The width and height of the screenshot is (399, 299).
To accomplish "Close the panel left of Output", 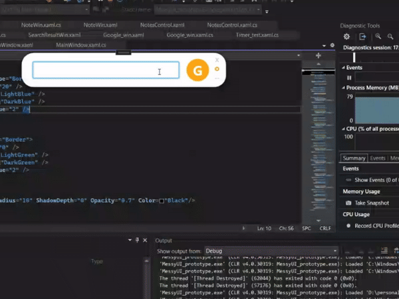I will [145, 240].
